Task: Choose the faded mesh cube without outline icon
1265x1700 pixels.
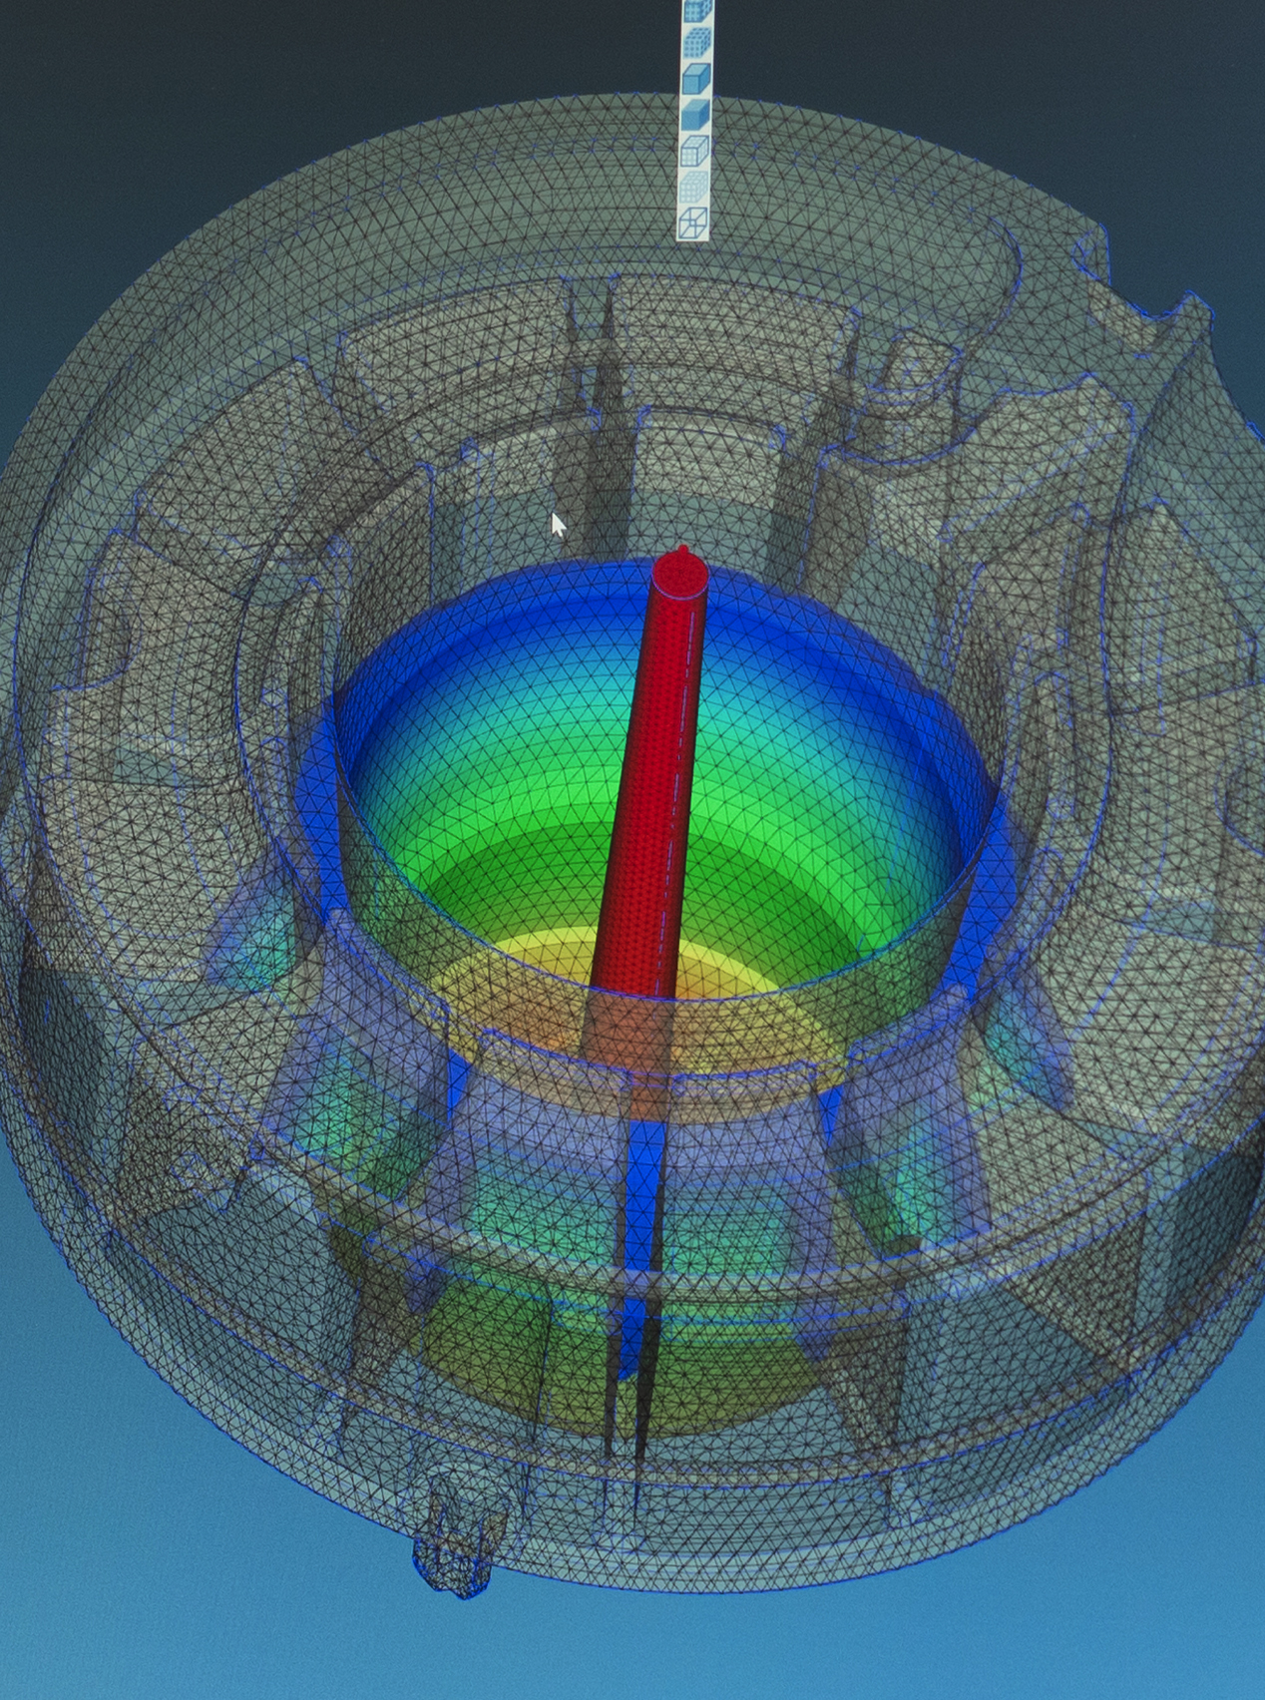Action: [695, 186]
